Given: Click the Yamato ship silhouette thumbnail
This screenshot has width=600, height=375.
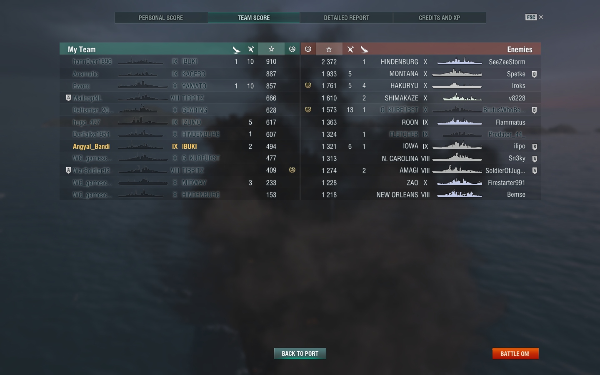Looking at the screenshot, I should [143, 85].
